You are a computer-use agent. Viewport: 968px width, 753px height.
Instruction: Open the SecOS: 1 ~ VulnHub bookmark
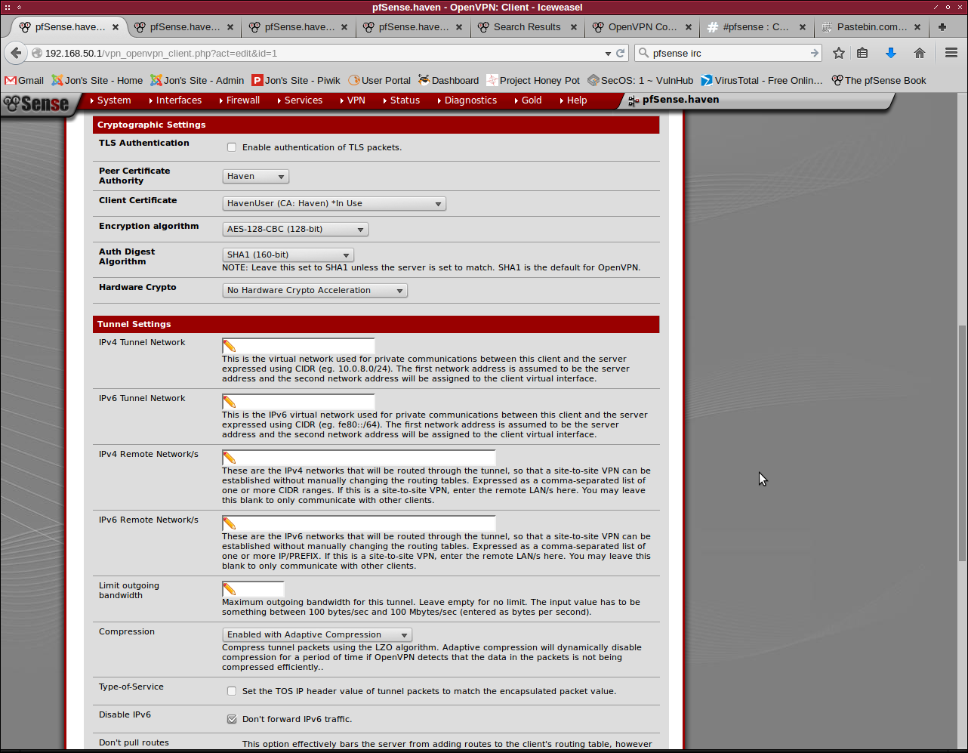point(640,80)
